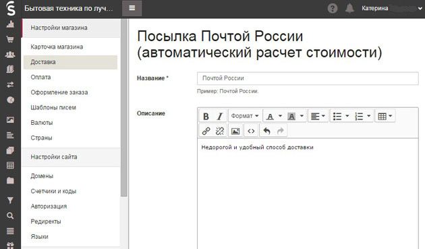
Task: Open the image gallery icon in sidebar
Action: tap(10, 119)
